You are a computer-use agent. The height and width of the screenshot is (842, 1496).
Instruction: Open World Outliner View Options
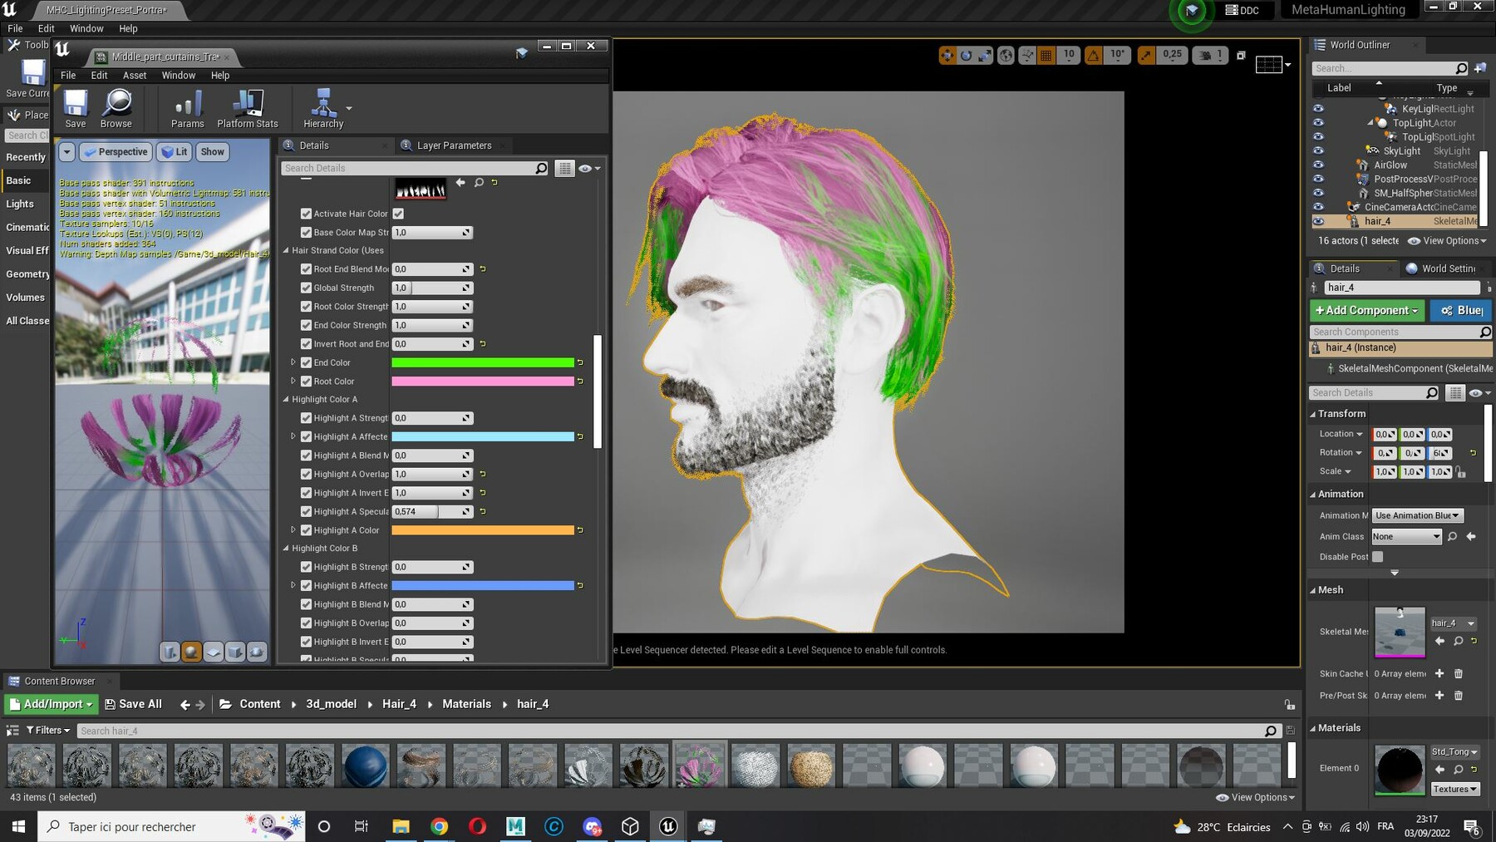[1447, 241]
